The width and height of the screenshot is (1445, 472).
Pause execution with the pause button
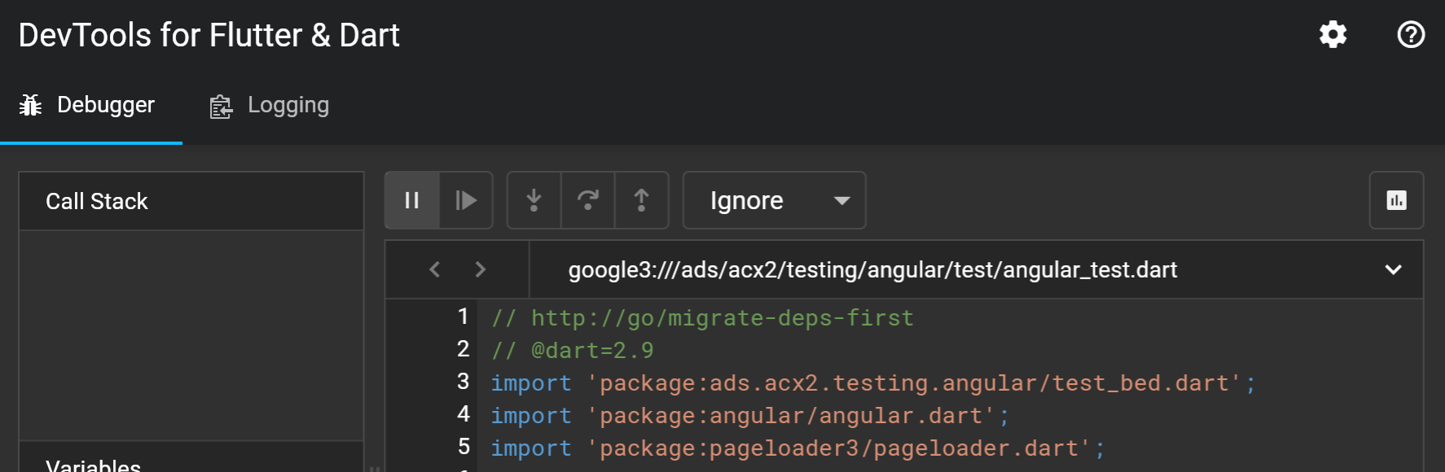pyautogui.click(x=412, y=200)
